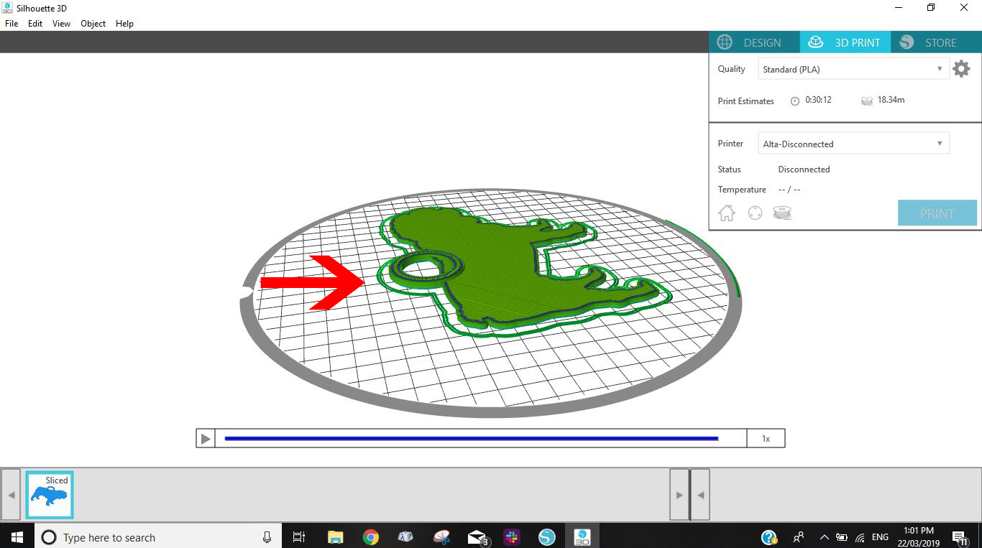Screen dimensions: 982x548
Task: Open the print quality settings gear
Action: pyautogui.click(x=961, y=69)
